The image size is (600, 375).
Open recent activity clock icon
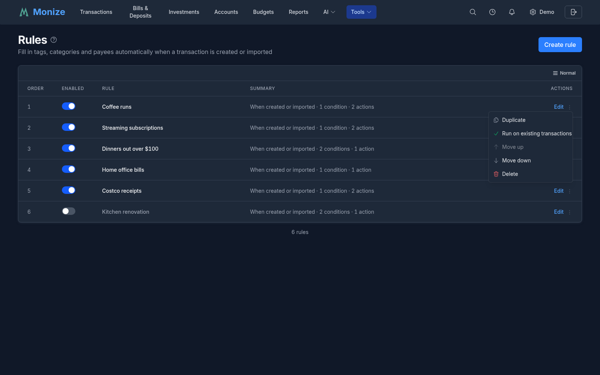(x=492, y=12)
